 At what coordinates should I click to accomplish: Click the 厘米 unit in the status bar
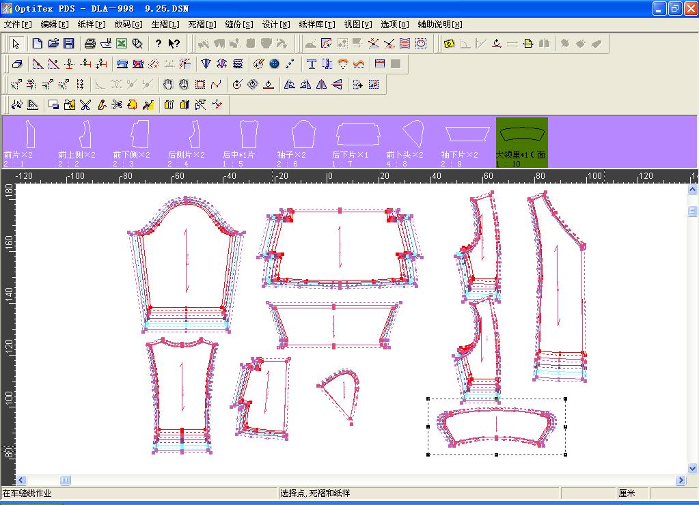[x=627, y=493]
